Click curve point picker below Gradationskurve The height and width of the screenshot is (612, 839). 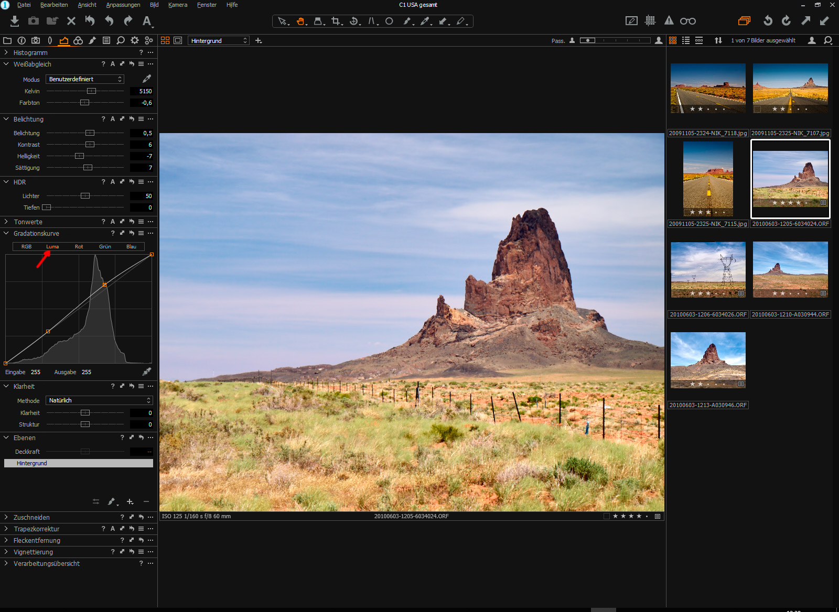tap(147, 371)
